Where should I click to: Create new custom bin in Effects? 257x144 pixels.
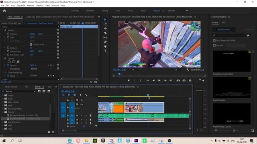tap(49, 132)
